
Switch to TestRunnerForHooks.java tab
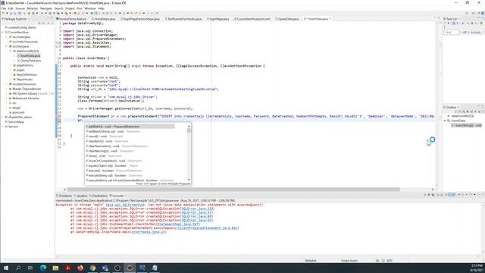click(184, 19)
